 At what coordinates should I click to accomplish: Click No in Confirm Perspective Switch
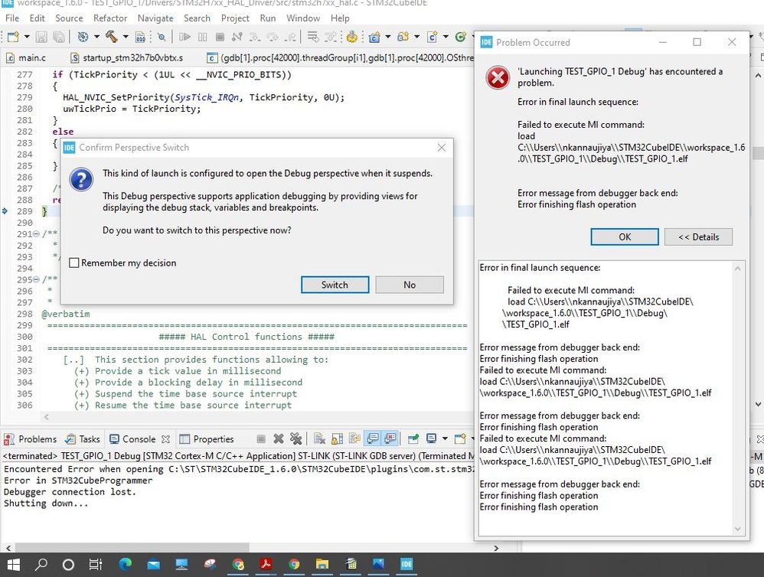click(x=410, y=285)
